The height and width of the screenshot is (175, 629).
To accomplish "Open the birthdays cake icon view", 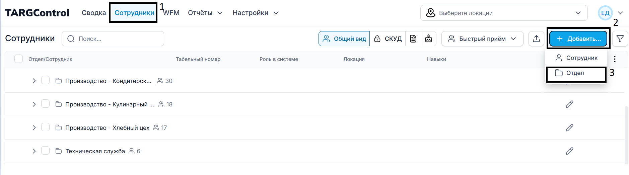I will [x=428, y=39].
